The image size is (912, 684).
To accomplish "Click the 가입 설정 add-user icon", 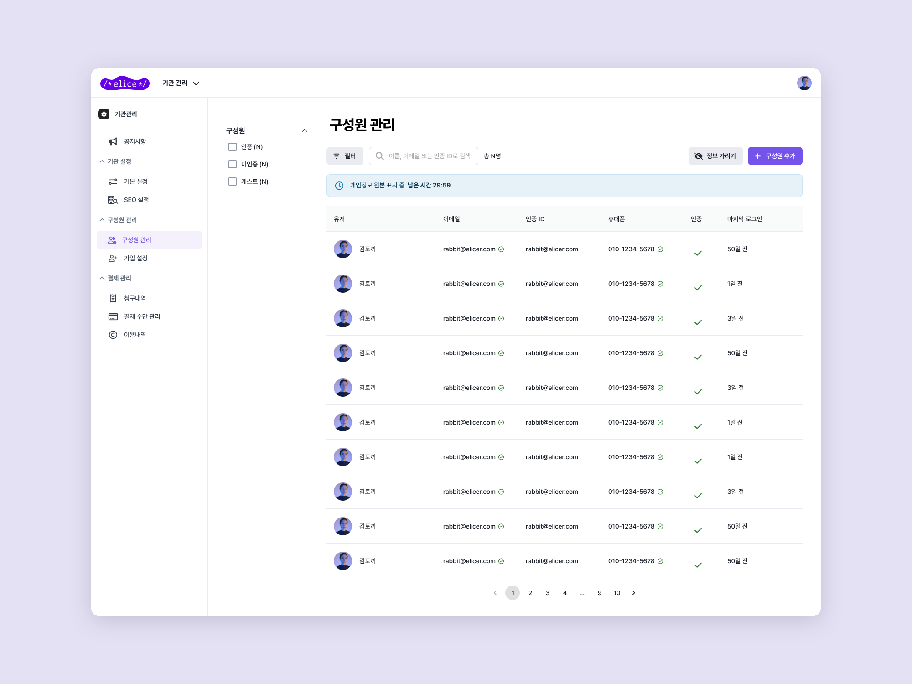I will [113, 258].
